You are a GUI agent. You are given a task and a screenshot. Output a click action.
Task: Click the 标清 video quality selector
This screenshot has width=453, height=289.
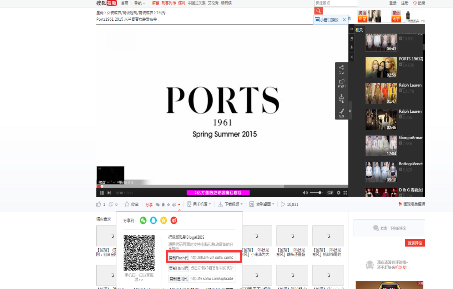pyautogui.click(x=330, y=193)
